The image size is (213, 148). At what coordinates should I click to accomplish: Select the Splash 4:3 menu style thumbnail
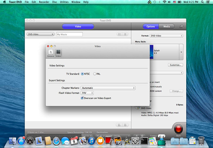[151, 52]
